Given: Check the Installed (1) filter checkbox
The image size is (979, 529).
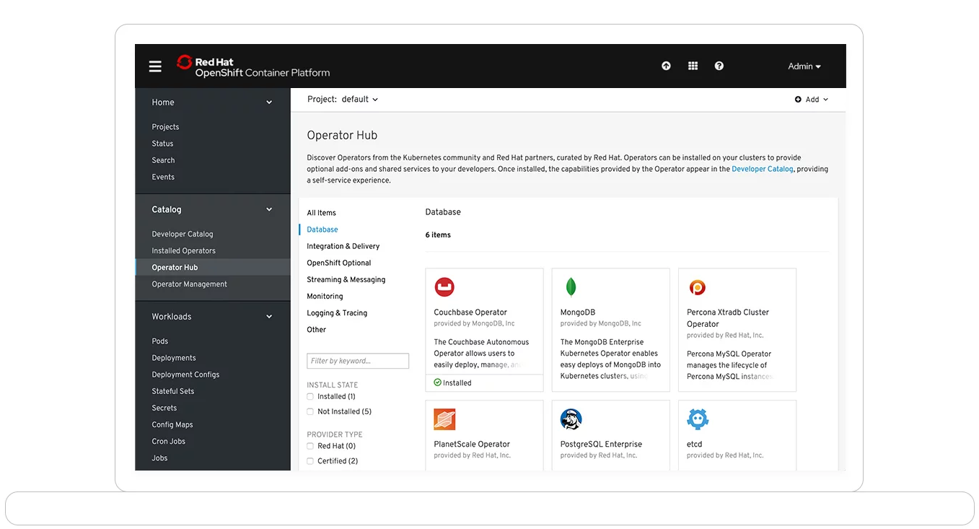Looking at the screenshot, I should [310, 396].
